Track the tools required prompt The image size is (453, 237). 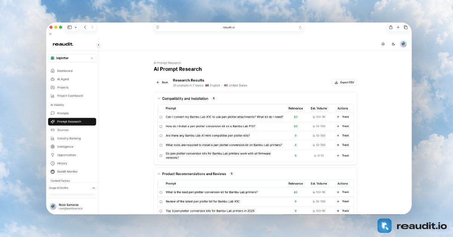click(343, 145)
